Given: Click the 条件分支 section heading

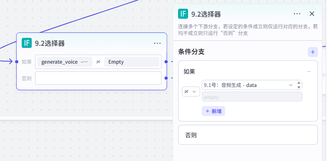Looking at the screenshot, I should (x=191, y=52).
